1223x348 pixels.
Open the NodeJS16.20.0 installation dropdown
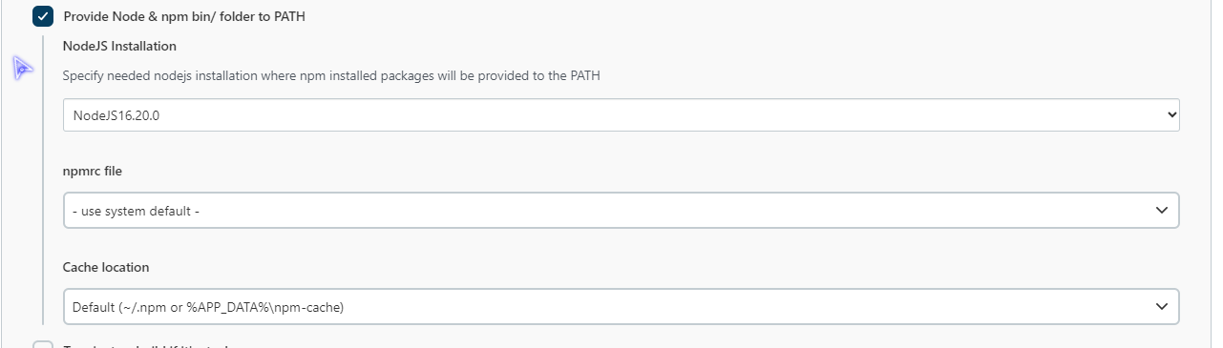(622, 114)
